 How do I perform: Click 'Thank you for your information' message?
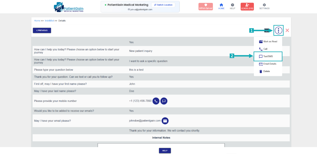[x=164, y=131]
